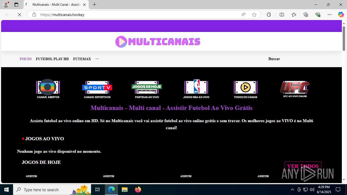Image resolution: width=347 pixels, height=195 pixels.
Task: Expand the more menu items ellipsis
Action: pos(97,59)
